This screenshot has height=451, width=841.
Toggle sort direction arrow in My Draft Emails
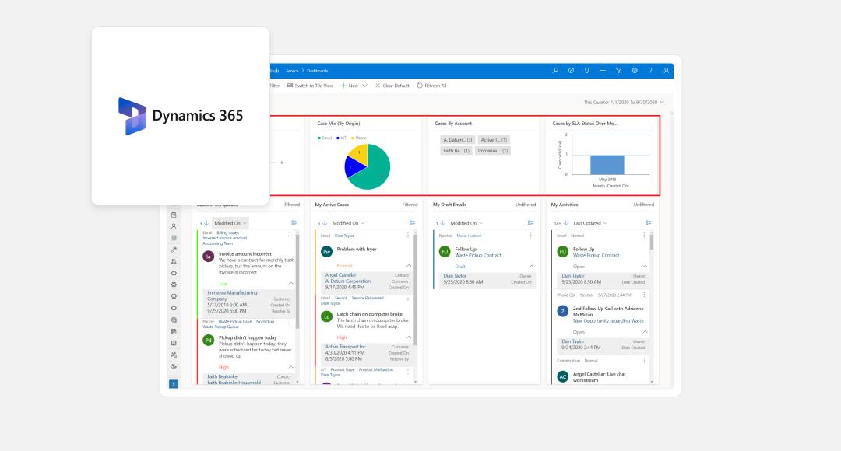coord(442,223)
